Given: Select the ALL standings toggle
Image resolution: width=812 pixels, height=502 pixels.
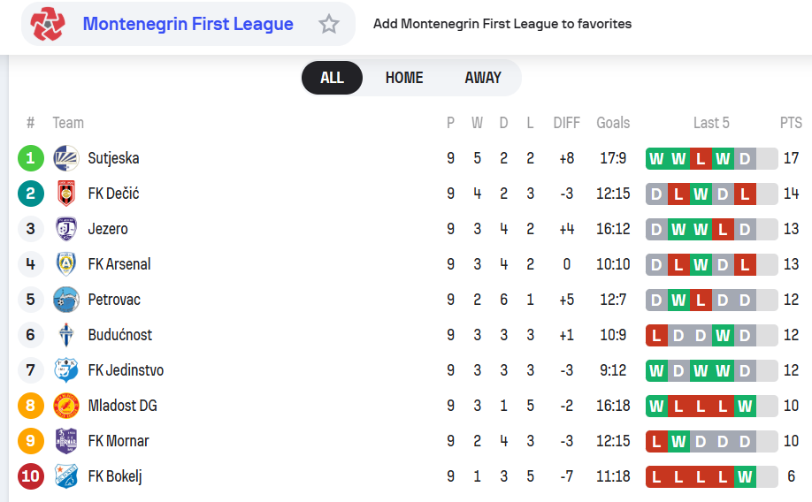Looking at the screenshot, I should pyautogui.click(x=332, y=78).
